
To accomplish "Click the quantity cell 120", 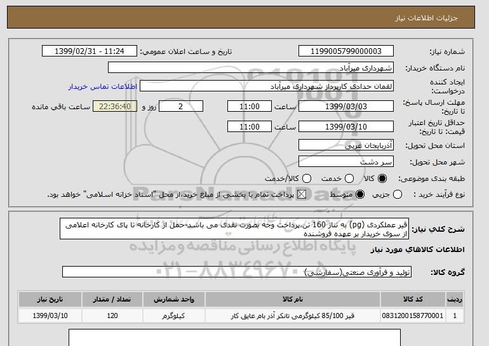I will click(x=112, y=316).
